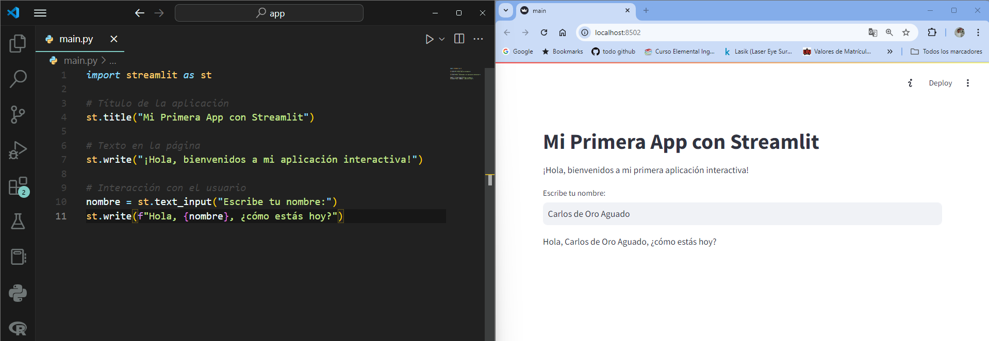989x341 pixels.
Task: Open Streamlit's three-dot app menu
Action: 968,83
